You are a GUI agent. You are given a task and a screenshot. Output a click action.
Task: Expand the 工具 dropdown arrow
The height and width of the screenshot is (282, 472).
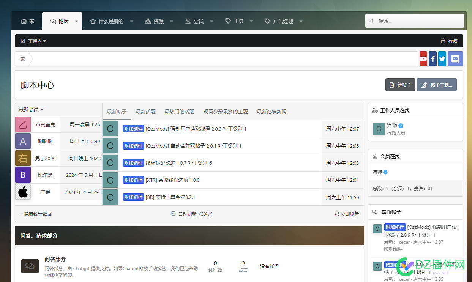click(252, 22)
